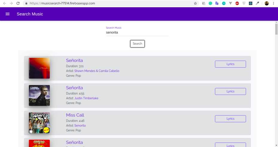Open the hamburger navigation menu
Viewport: 278px width, 147px height.
point(7,14)
